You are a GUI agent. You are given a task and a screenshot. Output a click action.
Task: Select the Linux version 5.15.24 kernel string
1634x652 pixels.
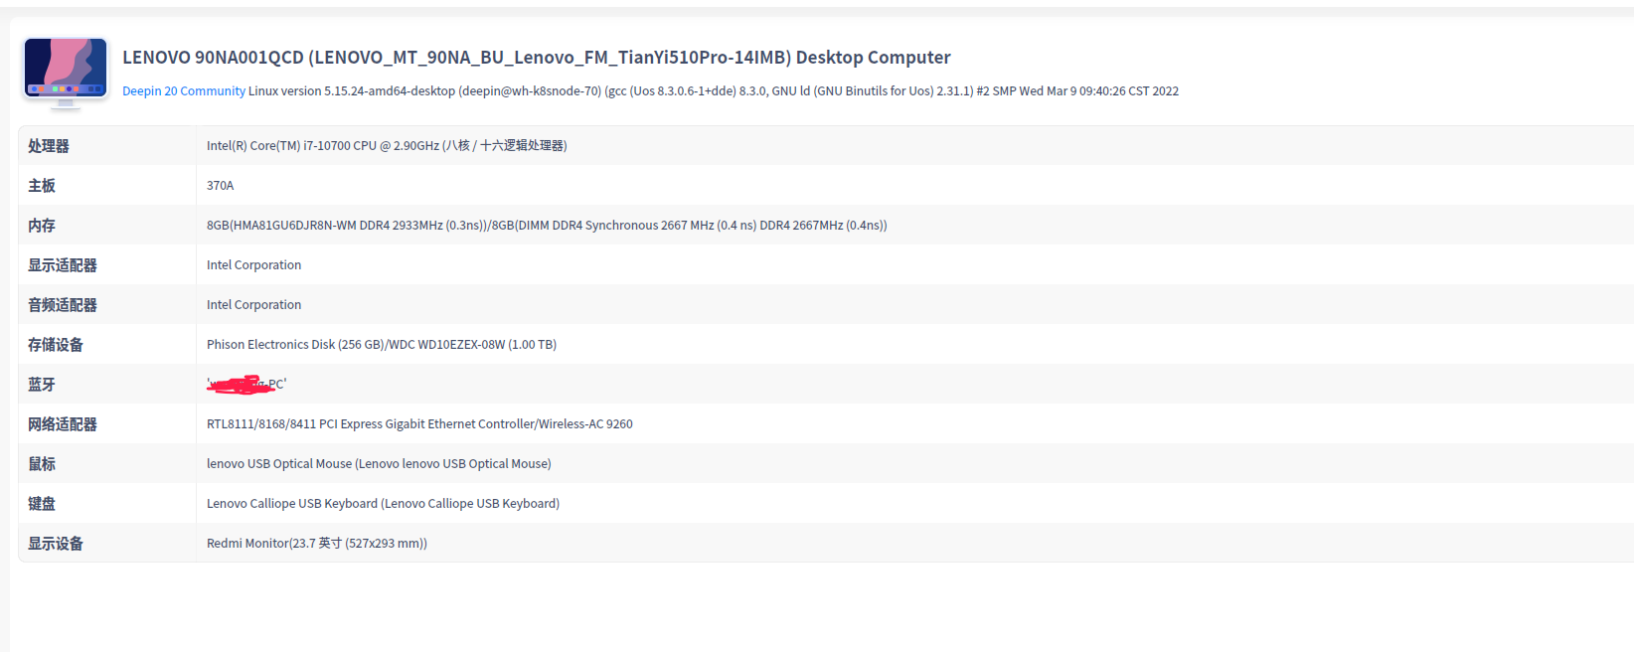pos(714,91)
